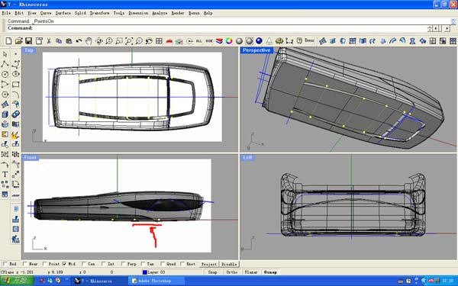Click the Open folder icon
The image size is (458, 286).
pos(18,41)
